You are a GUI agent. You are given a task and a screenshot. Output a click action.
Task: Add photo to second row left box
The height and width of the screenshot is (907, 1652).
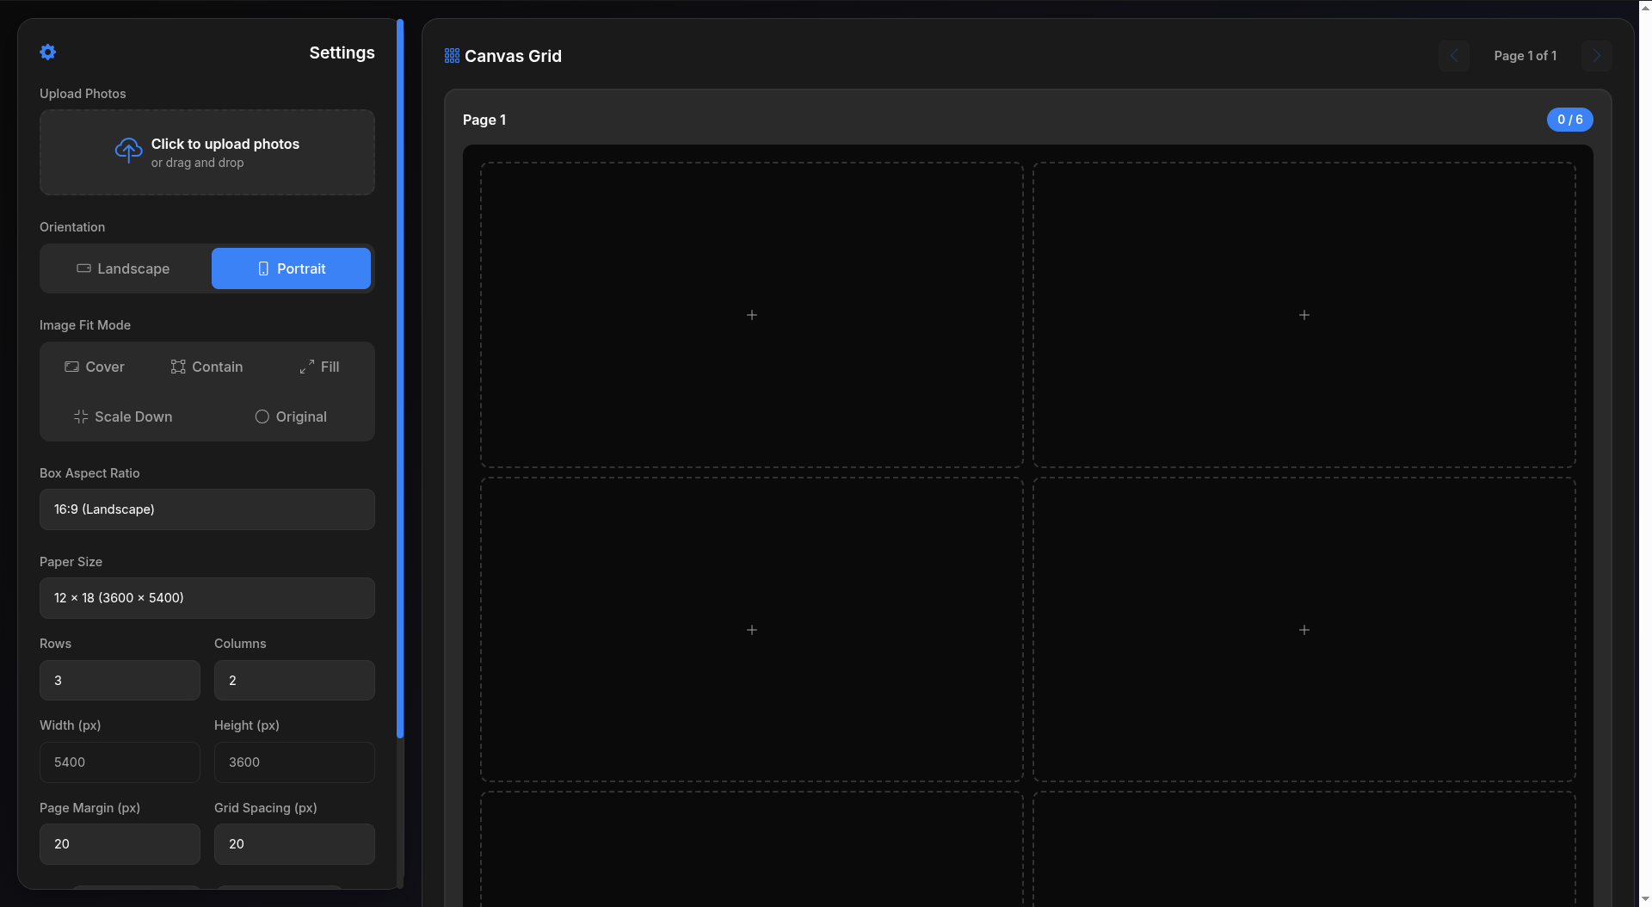point(752,630)
